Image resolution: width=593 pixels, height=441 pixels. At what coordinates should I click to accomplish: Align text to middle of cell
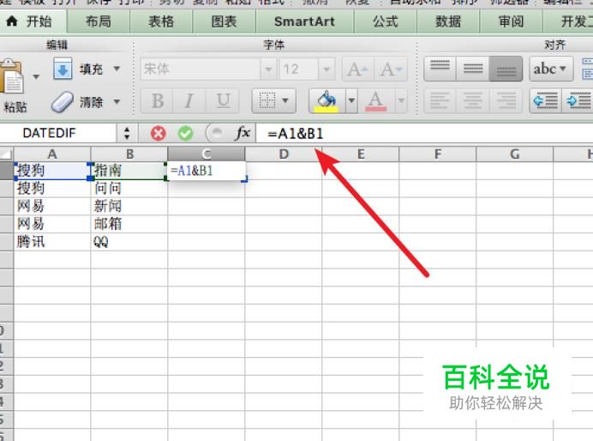[x=473, y=69]
